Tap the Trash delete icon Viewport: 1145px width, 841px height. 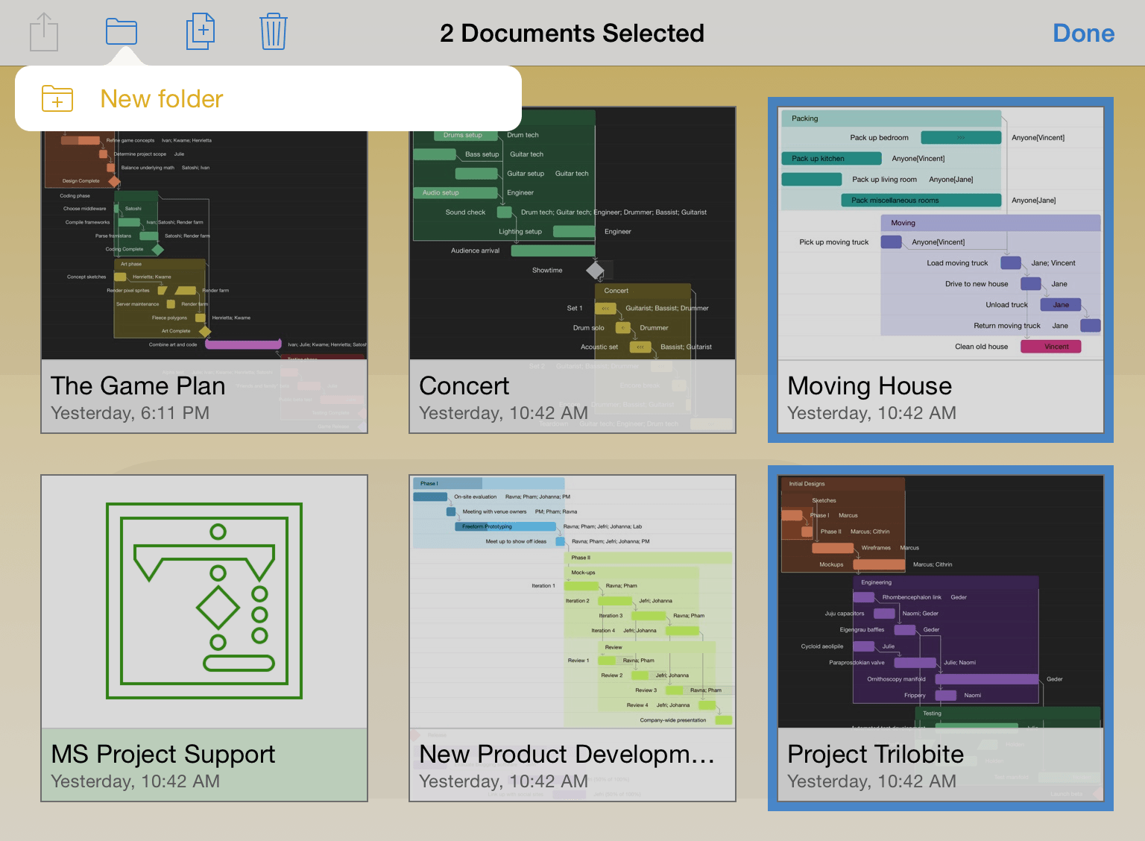point(274,32)
